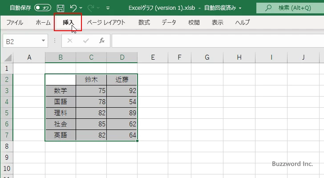The width and height of the screenshot is (324, 178).
Task: Click the magnifier search icon
Action: (x=268, y=8)
